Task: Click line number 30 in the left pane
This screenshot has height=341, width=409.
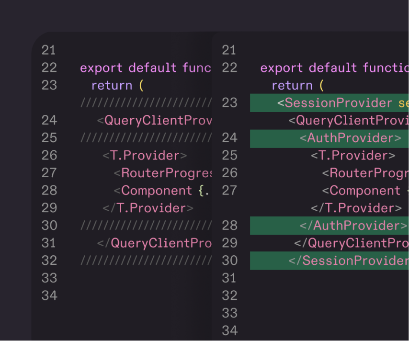Action: click(49, 226)
